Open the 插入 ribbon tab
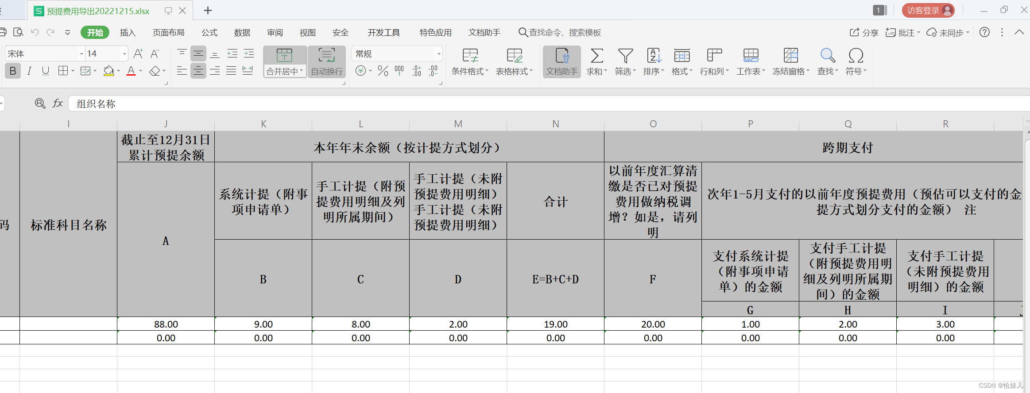The image size is (1030, 393). pos(128,32)
